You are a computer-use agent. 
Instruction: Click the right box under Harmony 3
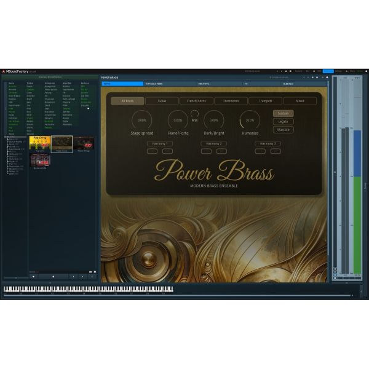coord(276,151)
